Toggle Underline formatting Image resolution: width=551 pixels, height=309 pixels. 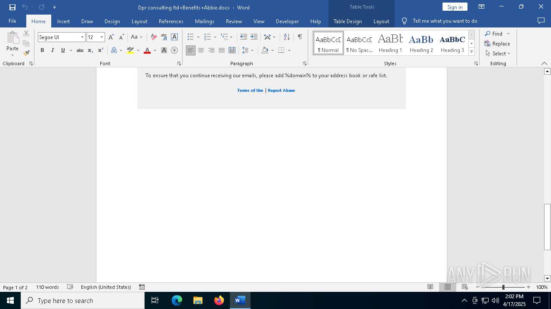[x=63, y=50]
